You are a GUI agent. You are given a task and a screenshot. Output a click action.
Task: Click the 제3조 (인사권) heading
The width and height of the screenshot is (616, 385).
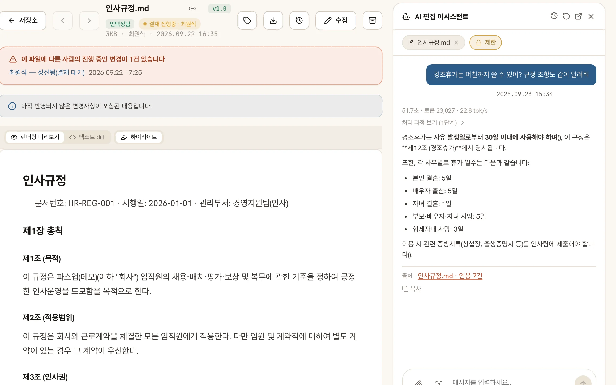tap(45, 377)
